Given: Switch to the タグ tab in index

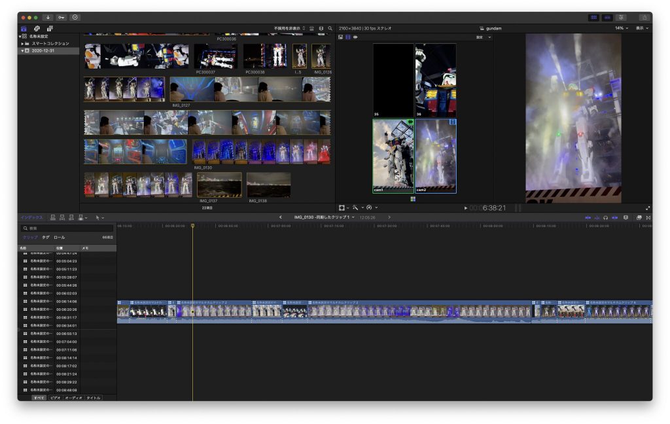Looking at the screenshot, I should tap(45, 238).
